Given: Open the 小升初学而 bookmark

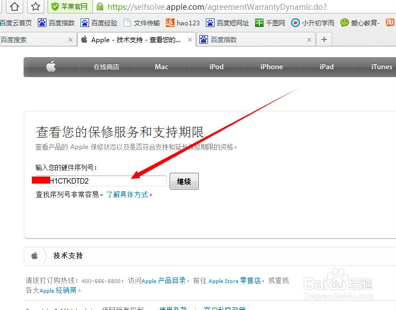Looking at the screenshot, I should coord(312,23).
